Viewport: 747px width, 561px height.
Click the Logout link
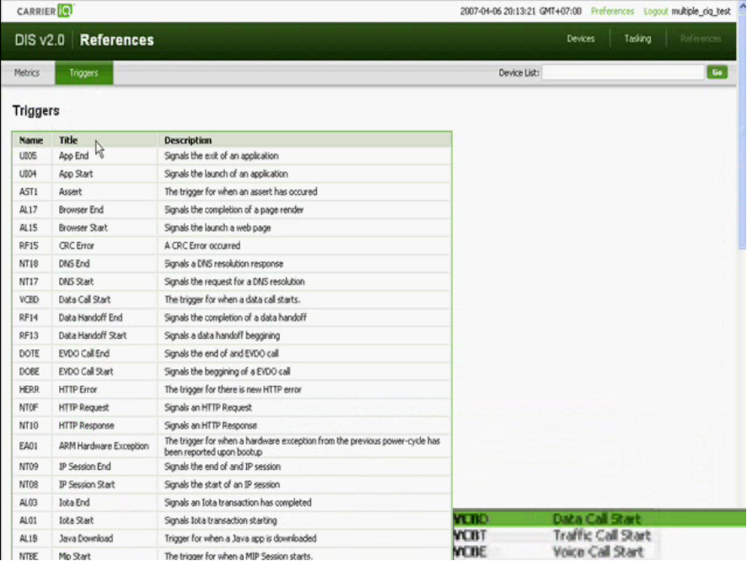pyautogui.click(x=655, y=12)
